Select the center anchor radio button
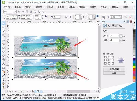The image size is (137, 101). [x=109, y=60]
